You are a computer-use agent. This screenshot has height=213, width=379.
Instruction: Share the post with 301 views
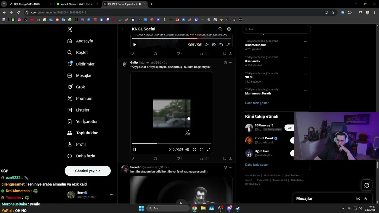(x=230, y=54)
